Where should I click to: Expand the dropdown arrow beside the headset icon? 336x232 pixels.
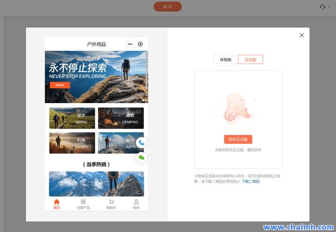(329, 6)
